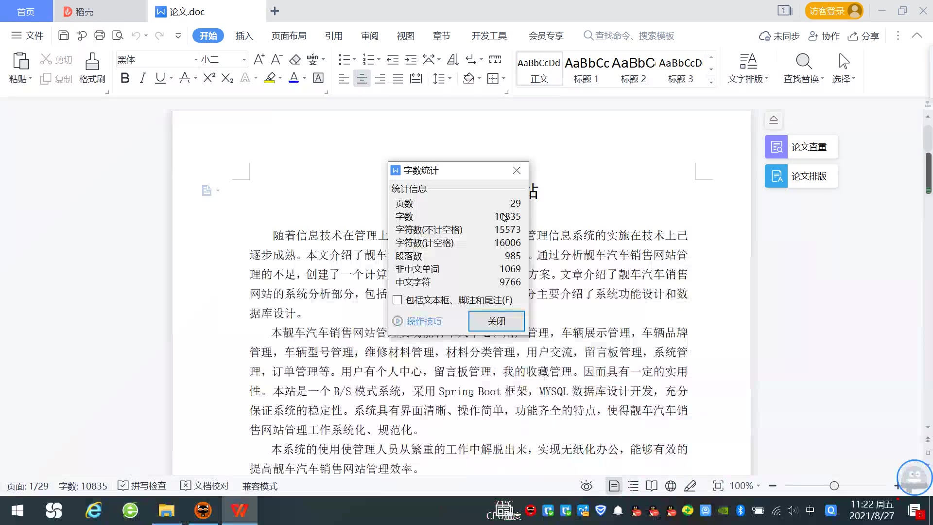Image resolution: width=933 pixels, height=525 pixels.
Task: Open the 论文排版 side panel tool
Action: pos(801,176)
